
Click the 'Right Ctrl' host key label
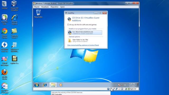click(x=133, y=89)
